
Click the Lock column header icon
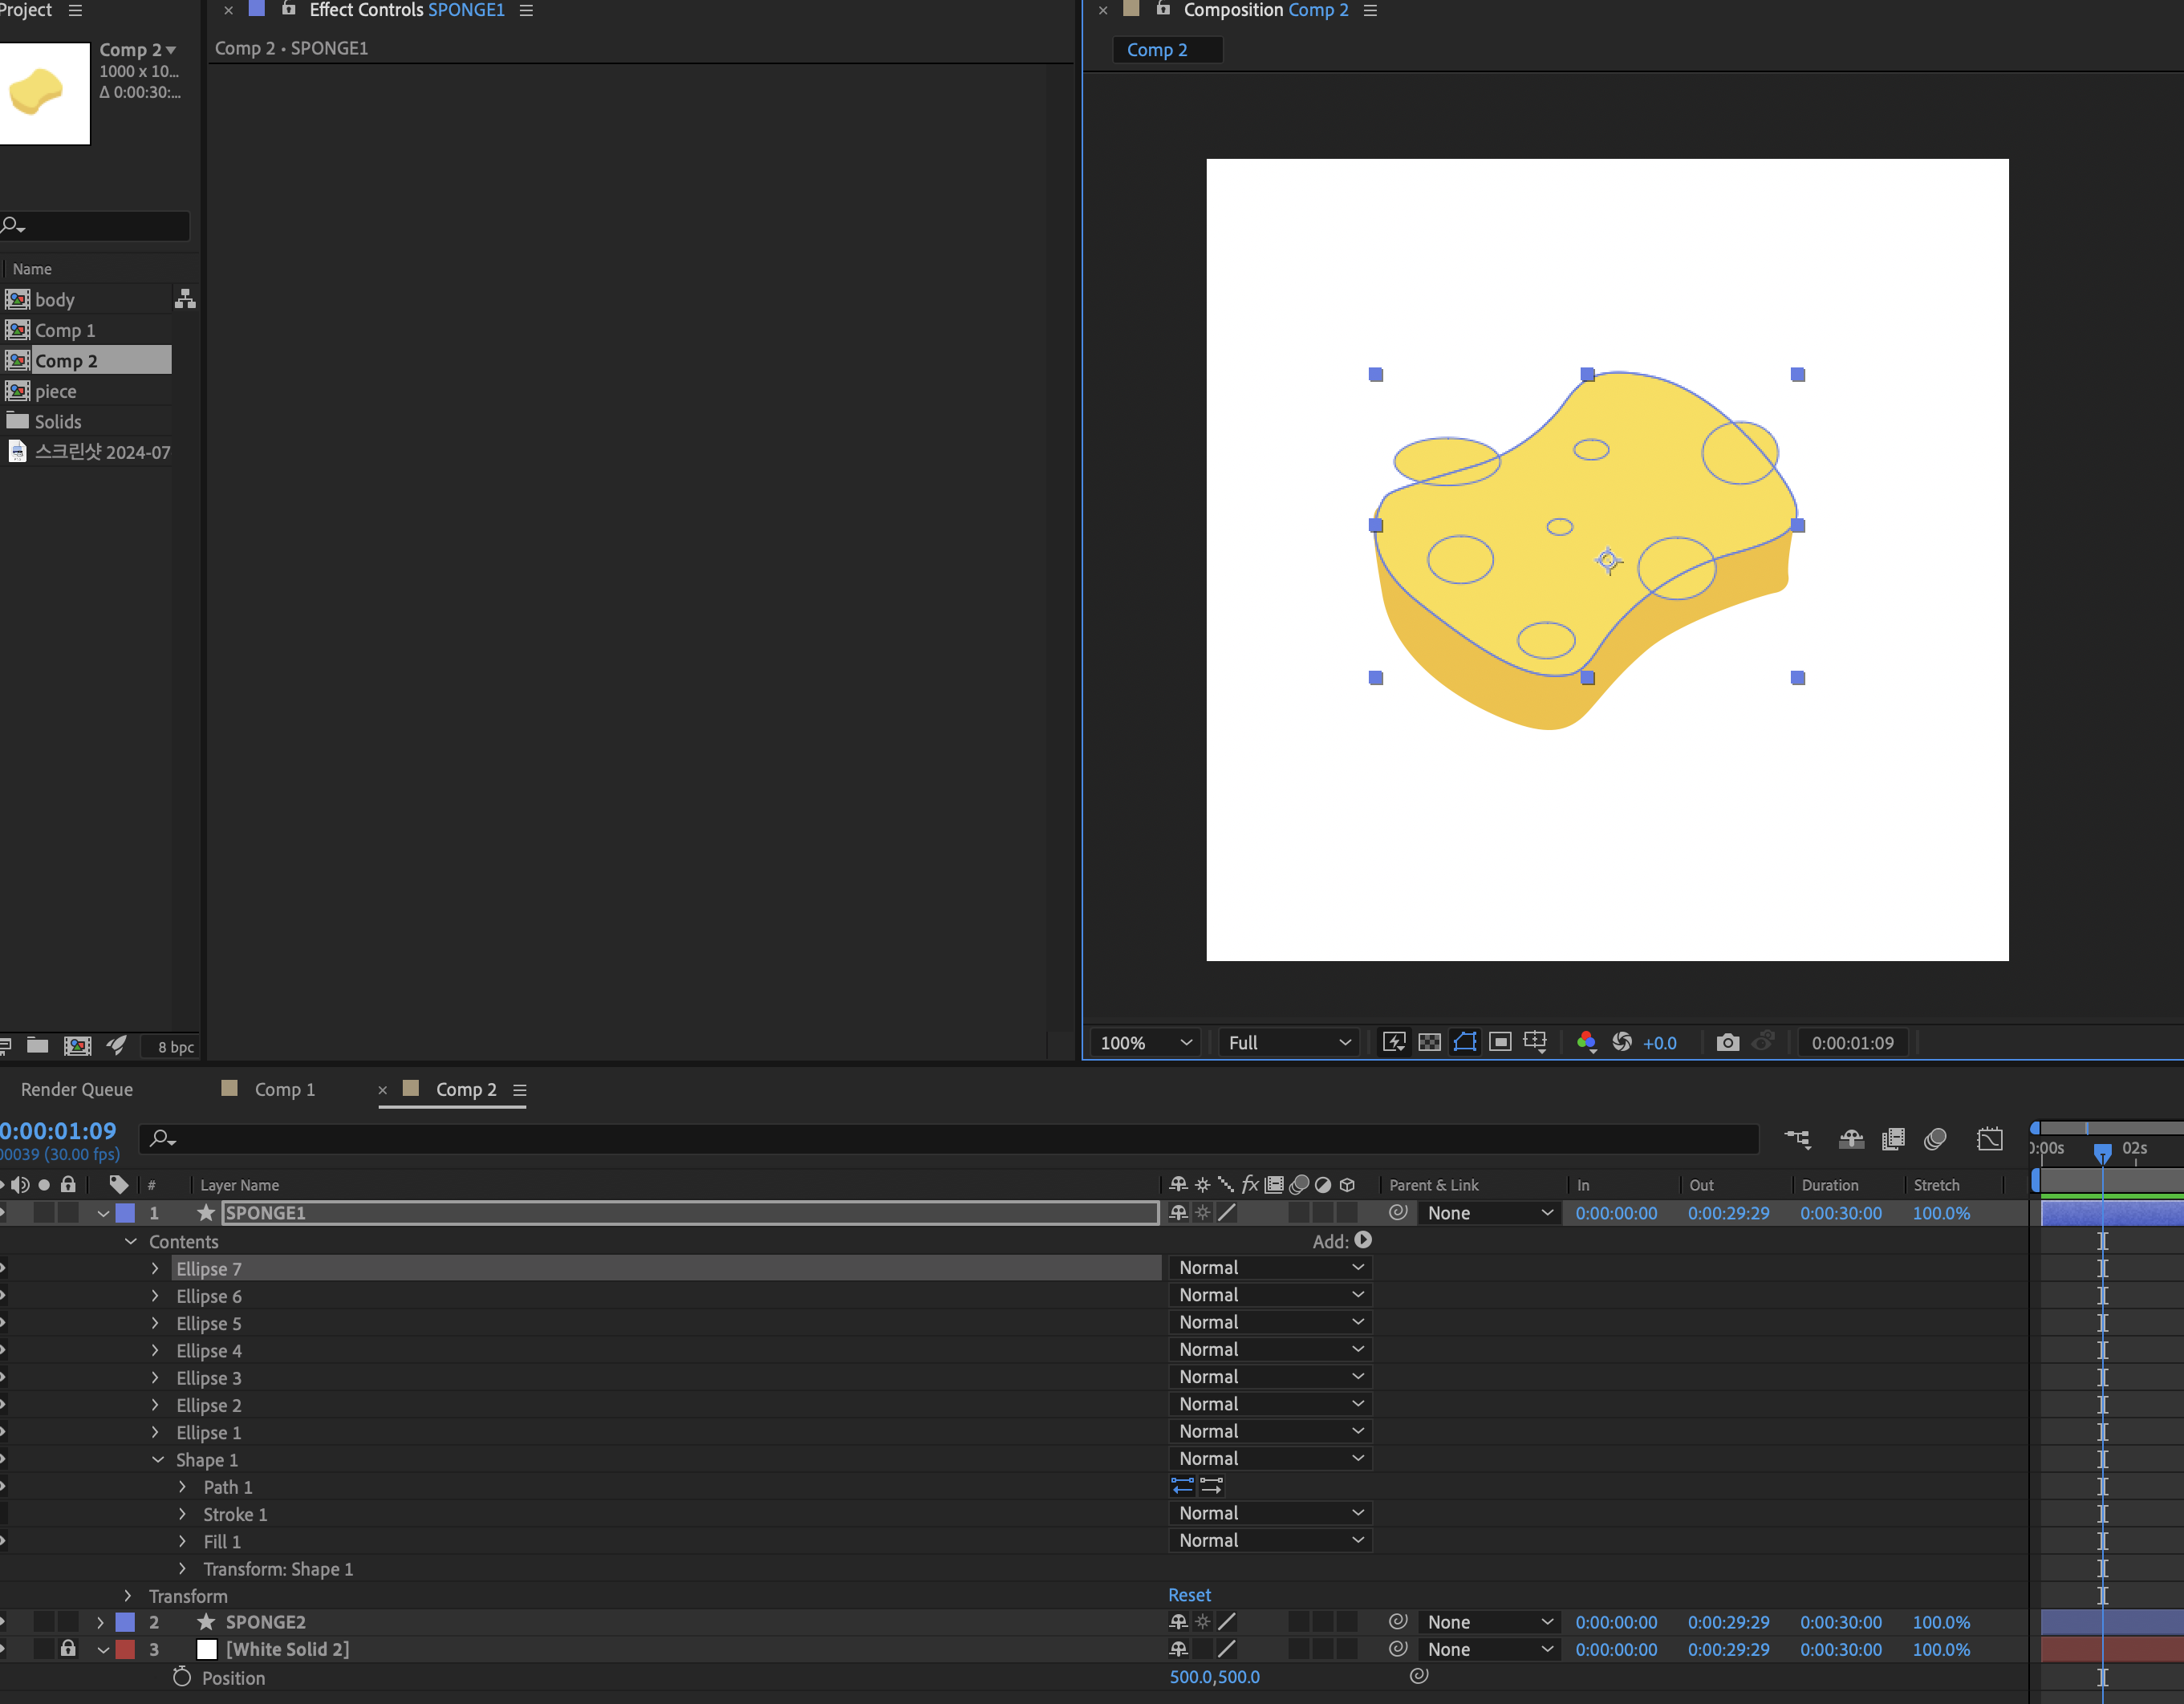pos(68,1184)
